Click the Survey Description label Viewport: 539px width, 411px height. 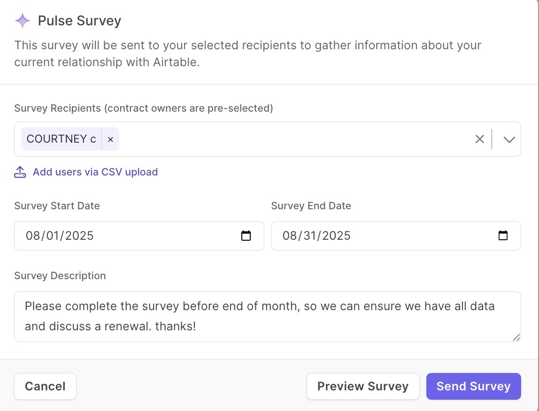click(x=60, y=276)
